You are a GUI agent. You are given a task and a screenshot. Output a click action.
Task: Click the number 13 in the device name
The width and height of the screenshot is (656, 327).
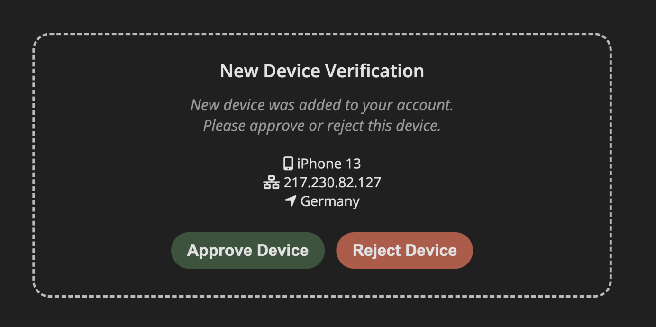[x=353, y=163]
